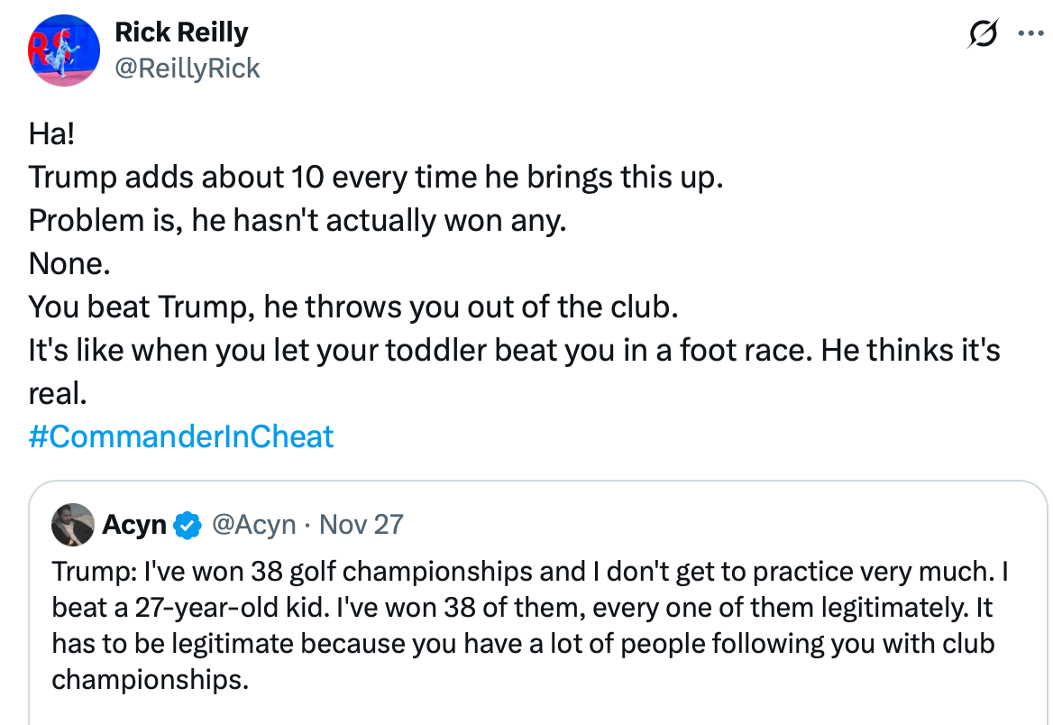
Task: Click Acyn's blue verified badge
Action: pyautogui.click(x=187, y=525)
